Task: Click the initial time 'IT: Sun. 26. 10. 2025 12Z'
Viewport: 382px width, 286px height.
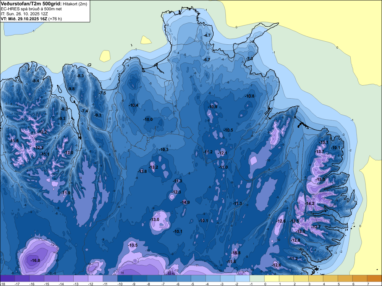Action: (24, 14)
